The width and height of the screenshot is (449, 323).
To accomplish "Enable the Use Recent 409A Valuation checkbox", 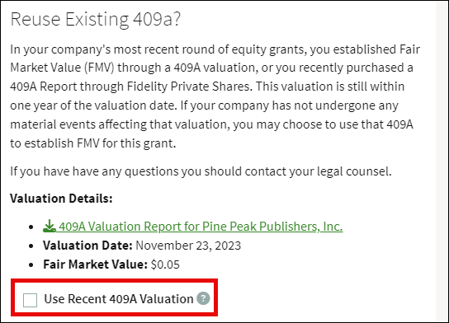I will 30,300.
